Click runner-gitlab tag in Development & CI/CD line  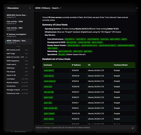coord(84,43)
